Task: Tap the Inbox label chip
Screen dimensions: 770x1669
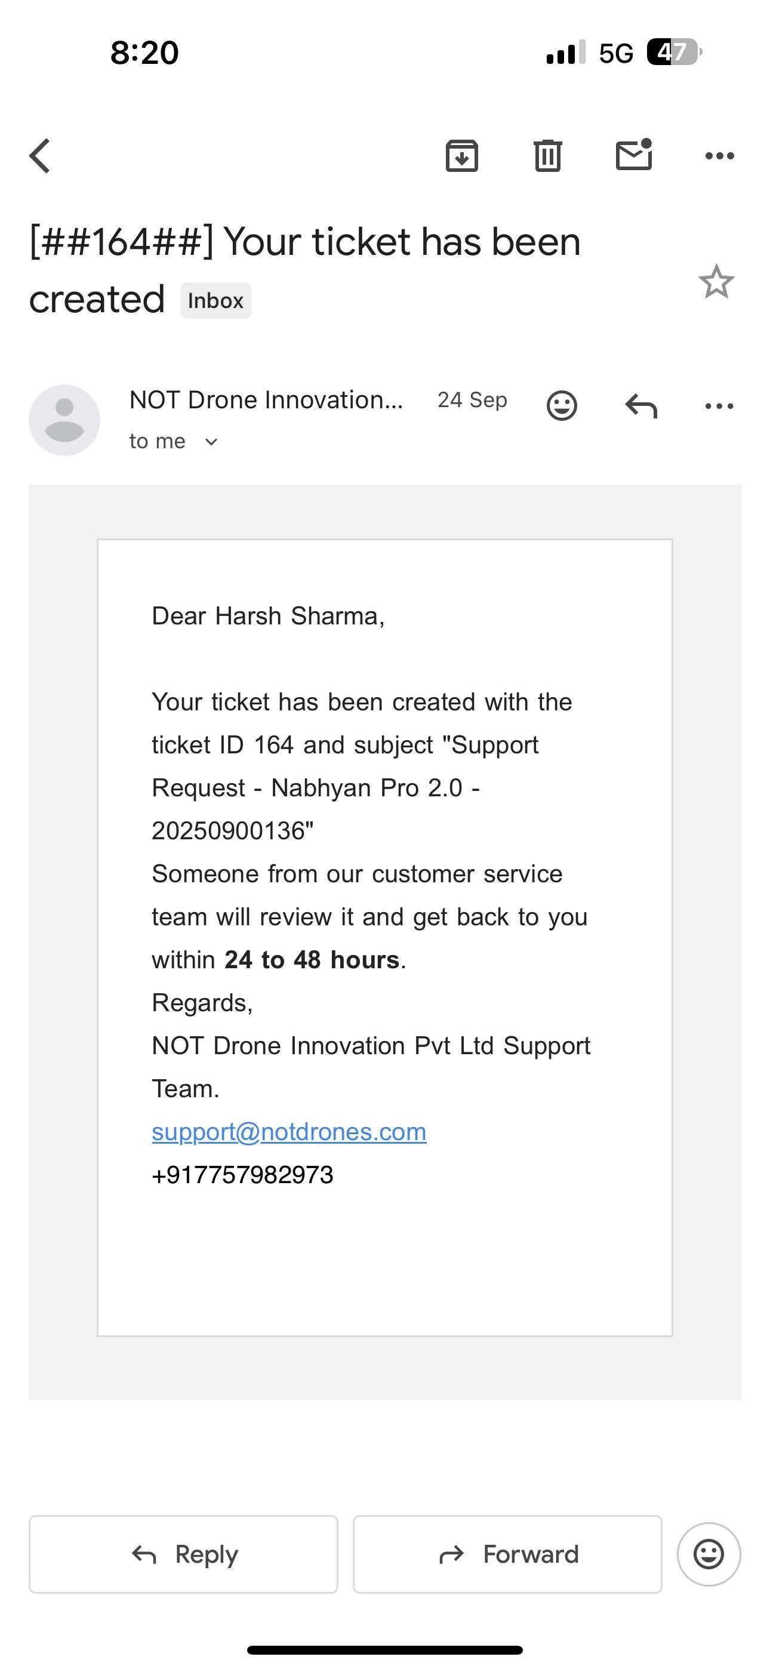Action: (x=215, y=301)
